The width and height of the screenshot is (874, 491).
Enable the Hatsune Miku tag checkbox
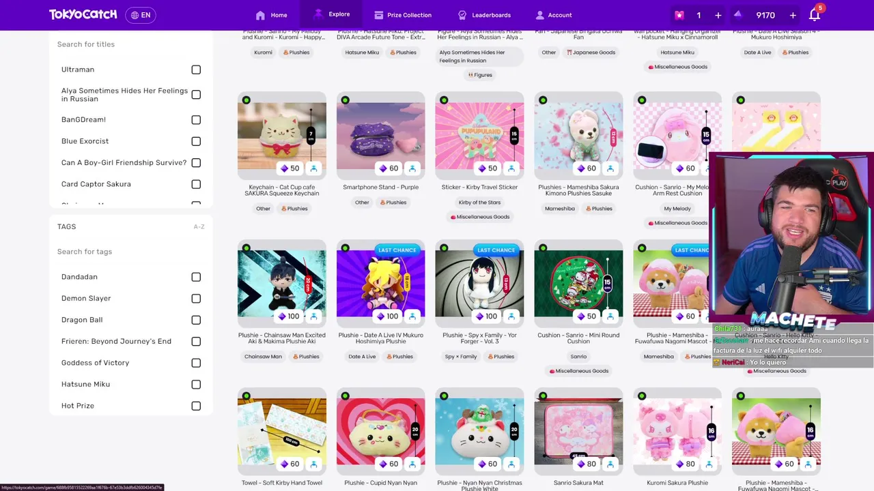click(x=196, y=385)
